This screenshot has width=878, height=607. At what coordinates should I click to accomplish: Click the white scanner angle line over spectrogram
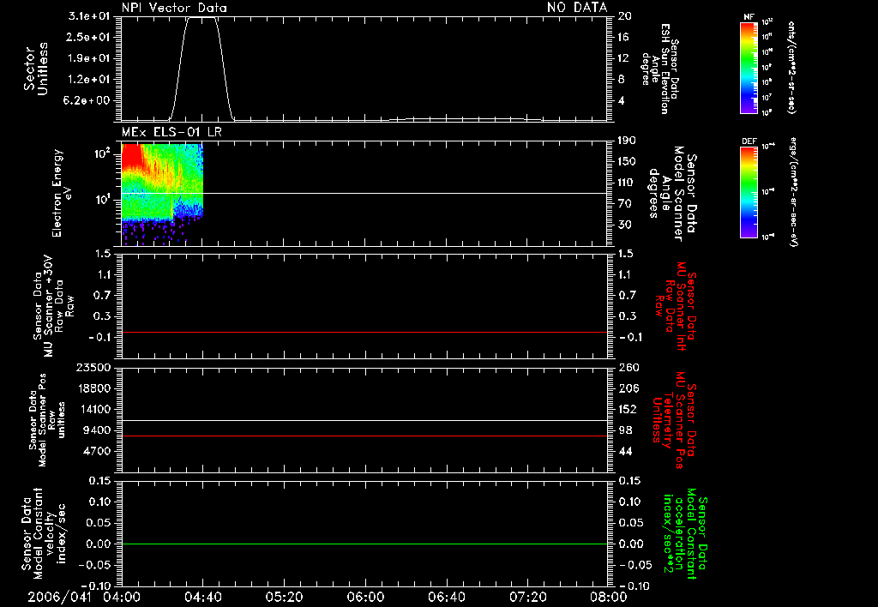(x=364, y=193)
